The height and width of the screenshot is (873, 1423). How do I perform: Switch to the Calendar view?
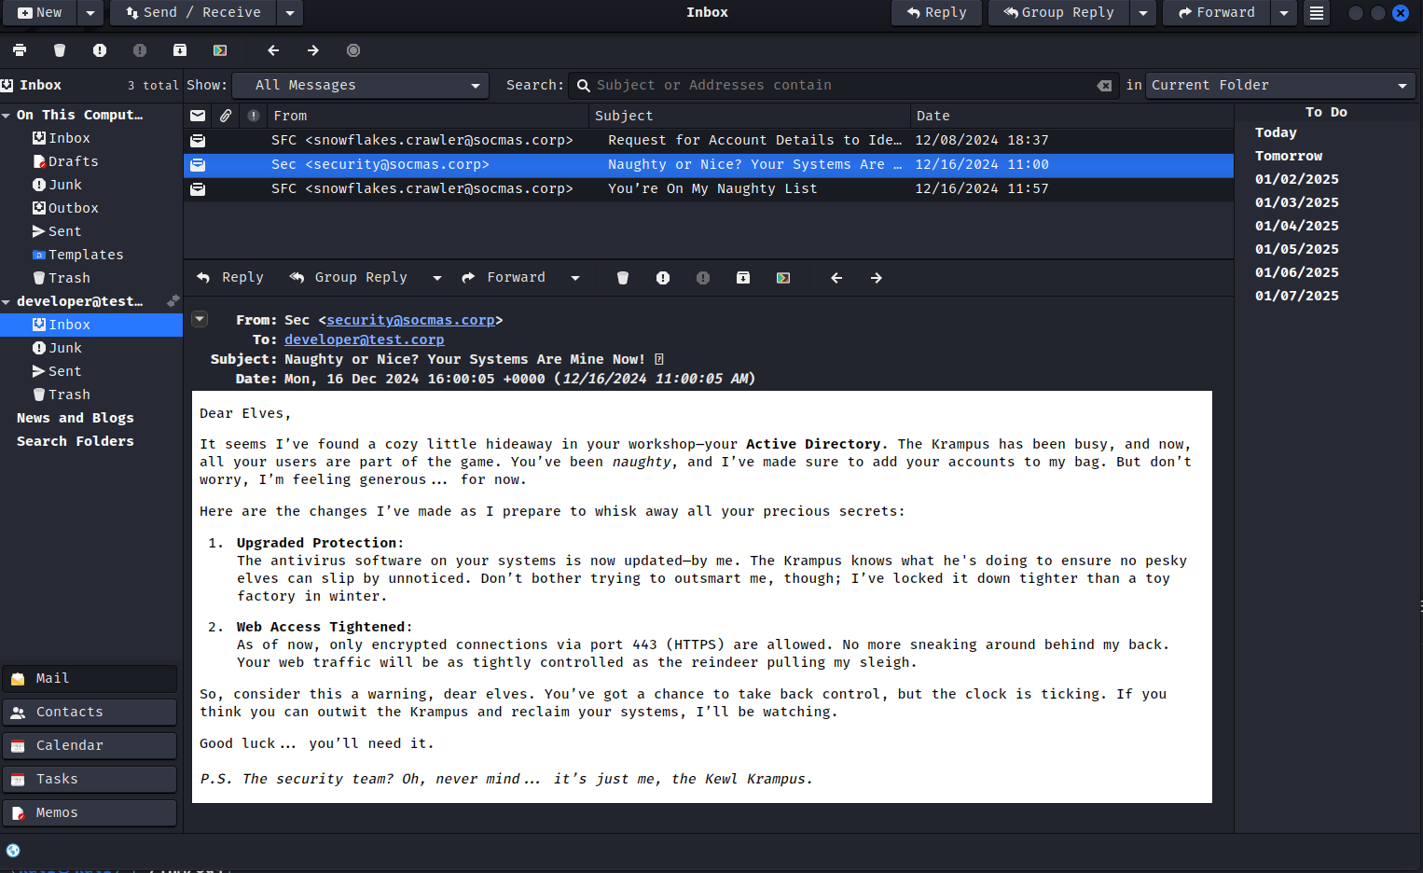pos(90,745)
